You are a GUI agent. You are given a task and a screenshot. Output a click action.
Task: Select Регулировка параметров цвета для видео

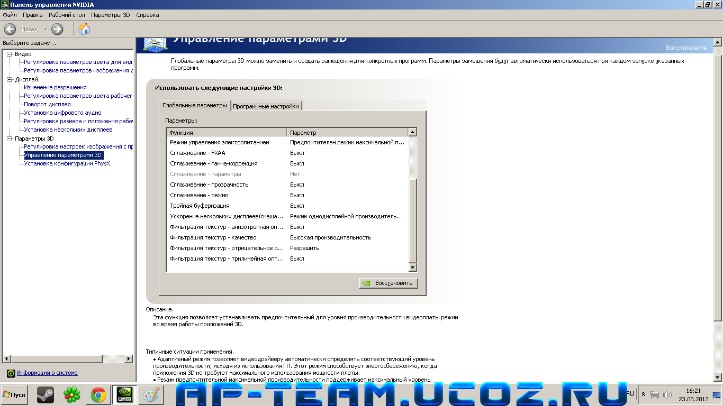(x=78, y=62)
